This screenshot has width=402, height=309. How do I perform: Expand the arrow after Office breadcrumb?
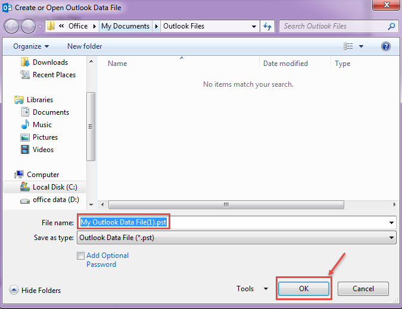[x=95, y=26]
